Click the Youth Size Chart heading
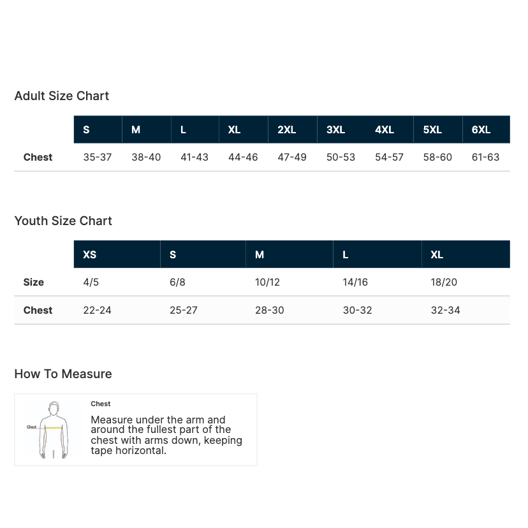Screen dimensions: 528x528 (63, 221)
